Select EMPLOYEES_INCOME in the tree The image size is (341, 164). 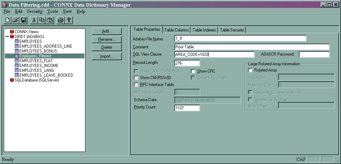(x=39, y=65)
